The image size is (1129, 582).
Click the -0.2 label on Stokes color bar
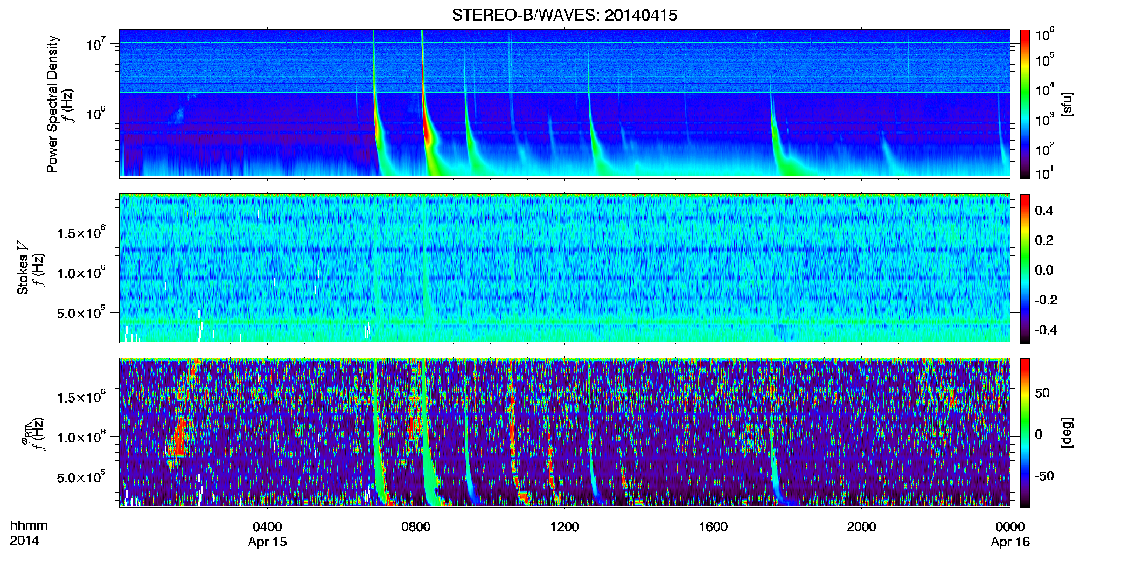pyautogui.click(x=1046, y=300)
